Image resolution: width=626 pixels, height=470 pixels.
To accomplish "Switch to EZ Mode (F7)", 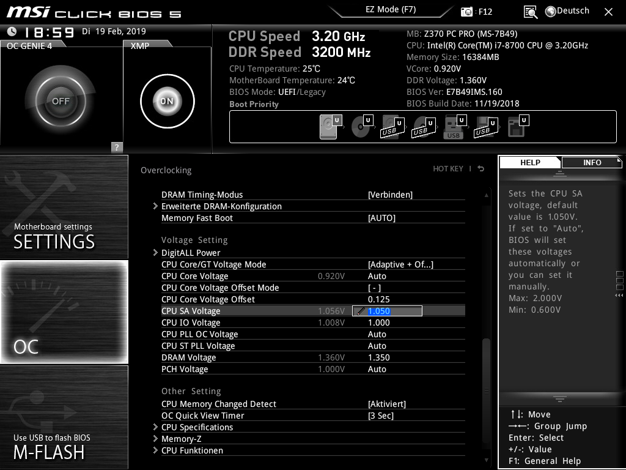I will pyautogui.click(x=391, y=10).
